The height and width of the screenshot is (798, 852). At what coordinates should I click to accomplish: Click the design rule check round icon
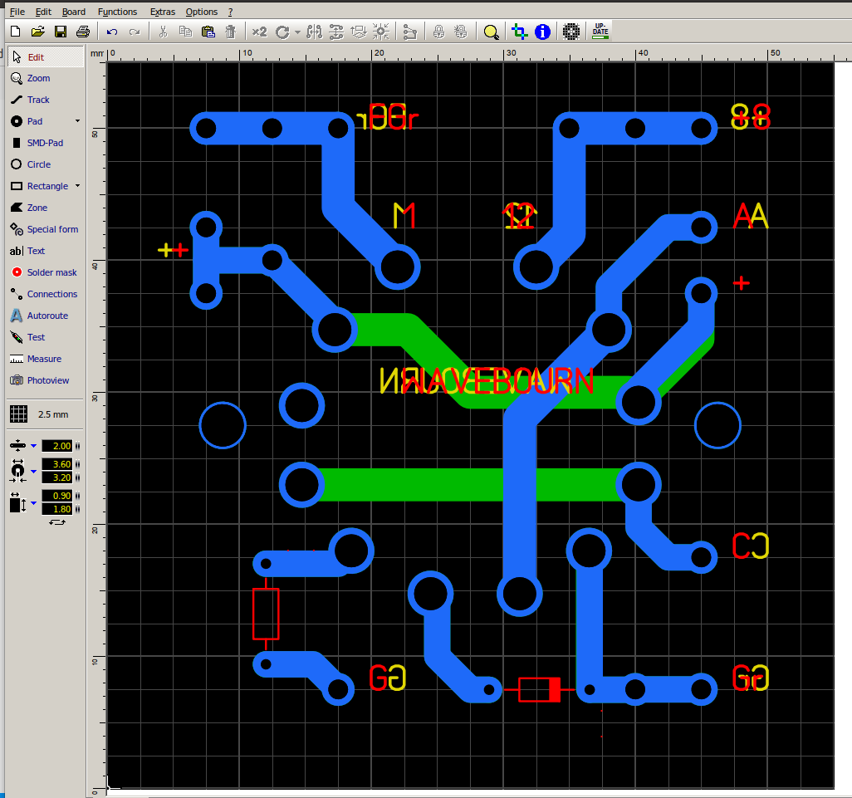click(x=571, y=32)
